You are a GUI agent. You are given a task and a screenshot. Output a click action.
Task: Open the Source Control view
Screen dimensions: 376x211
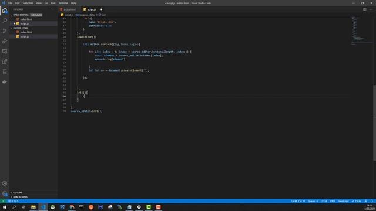(x=5, y=31)
